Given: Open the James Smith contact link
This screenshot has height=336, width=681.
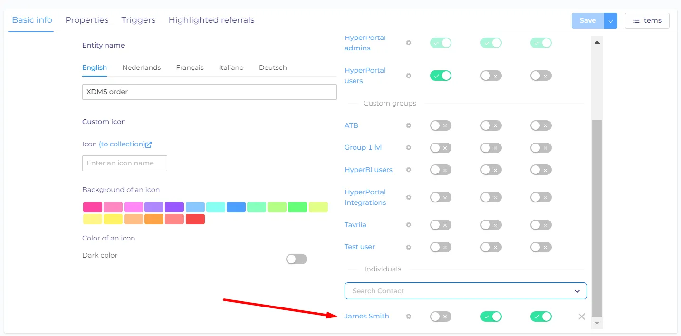Looking at the screenshot, I should (367, 316).
